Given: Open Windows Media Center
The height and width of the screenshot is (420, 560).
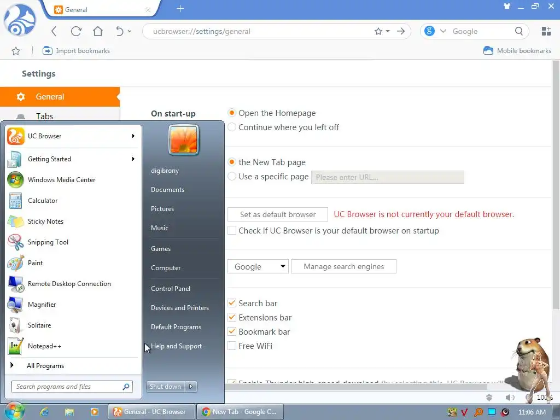Looking at the screenshot, I should pos(72,180).
